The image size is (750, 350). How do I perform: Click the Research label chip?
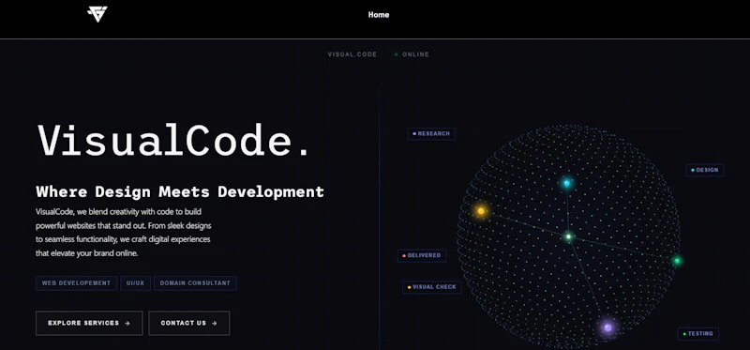click(x=431, y=134)
